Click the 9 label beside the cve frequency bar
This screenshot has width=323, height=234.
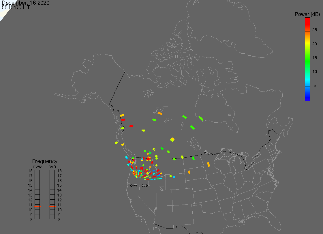pyautogui.click(x=59, y=215)
